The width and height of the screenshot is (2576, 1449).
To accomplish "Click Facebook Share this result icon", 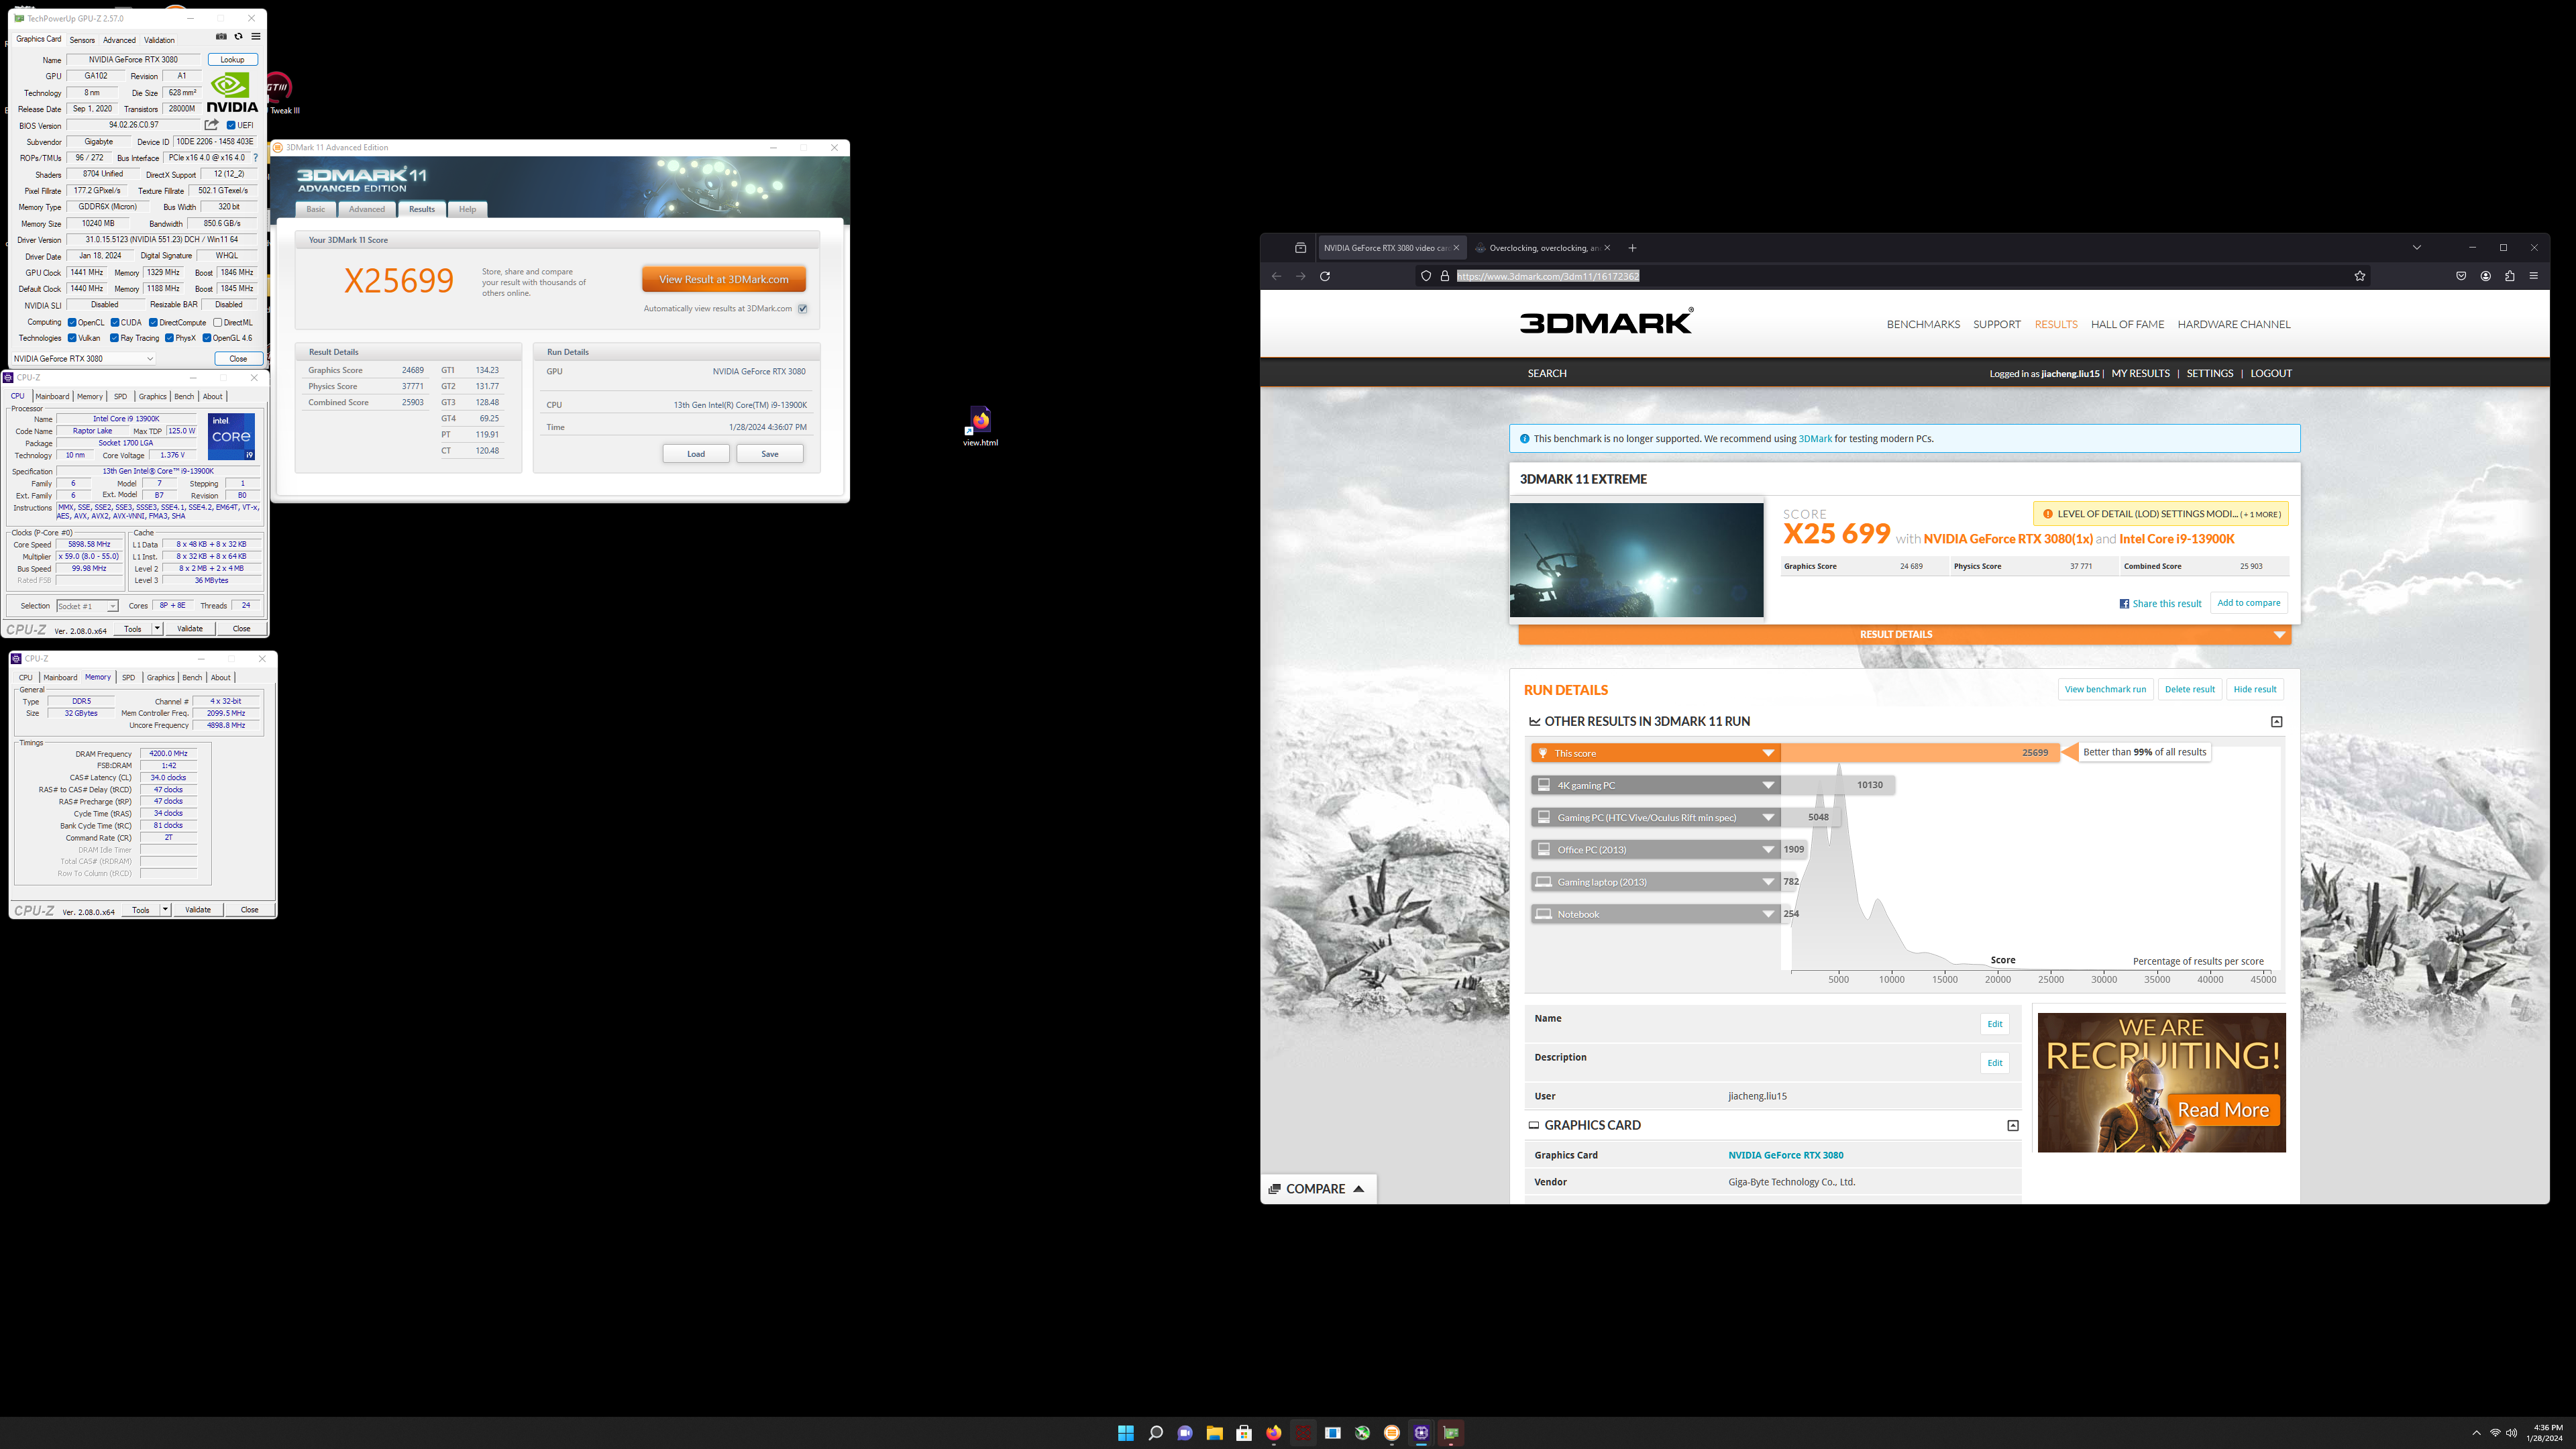I will click(2124, 604).
